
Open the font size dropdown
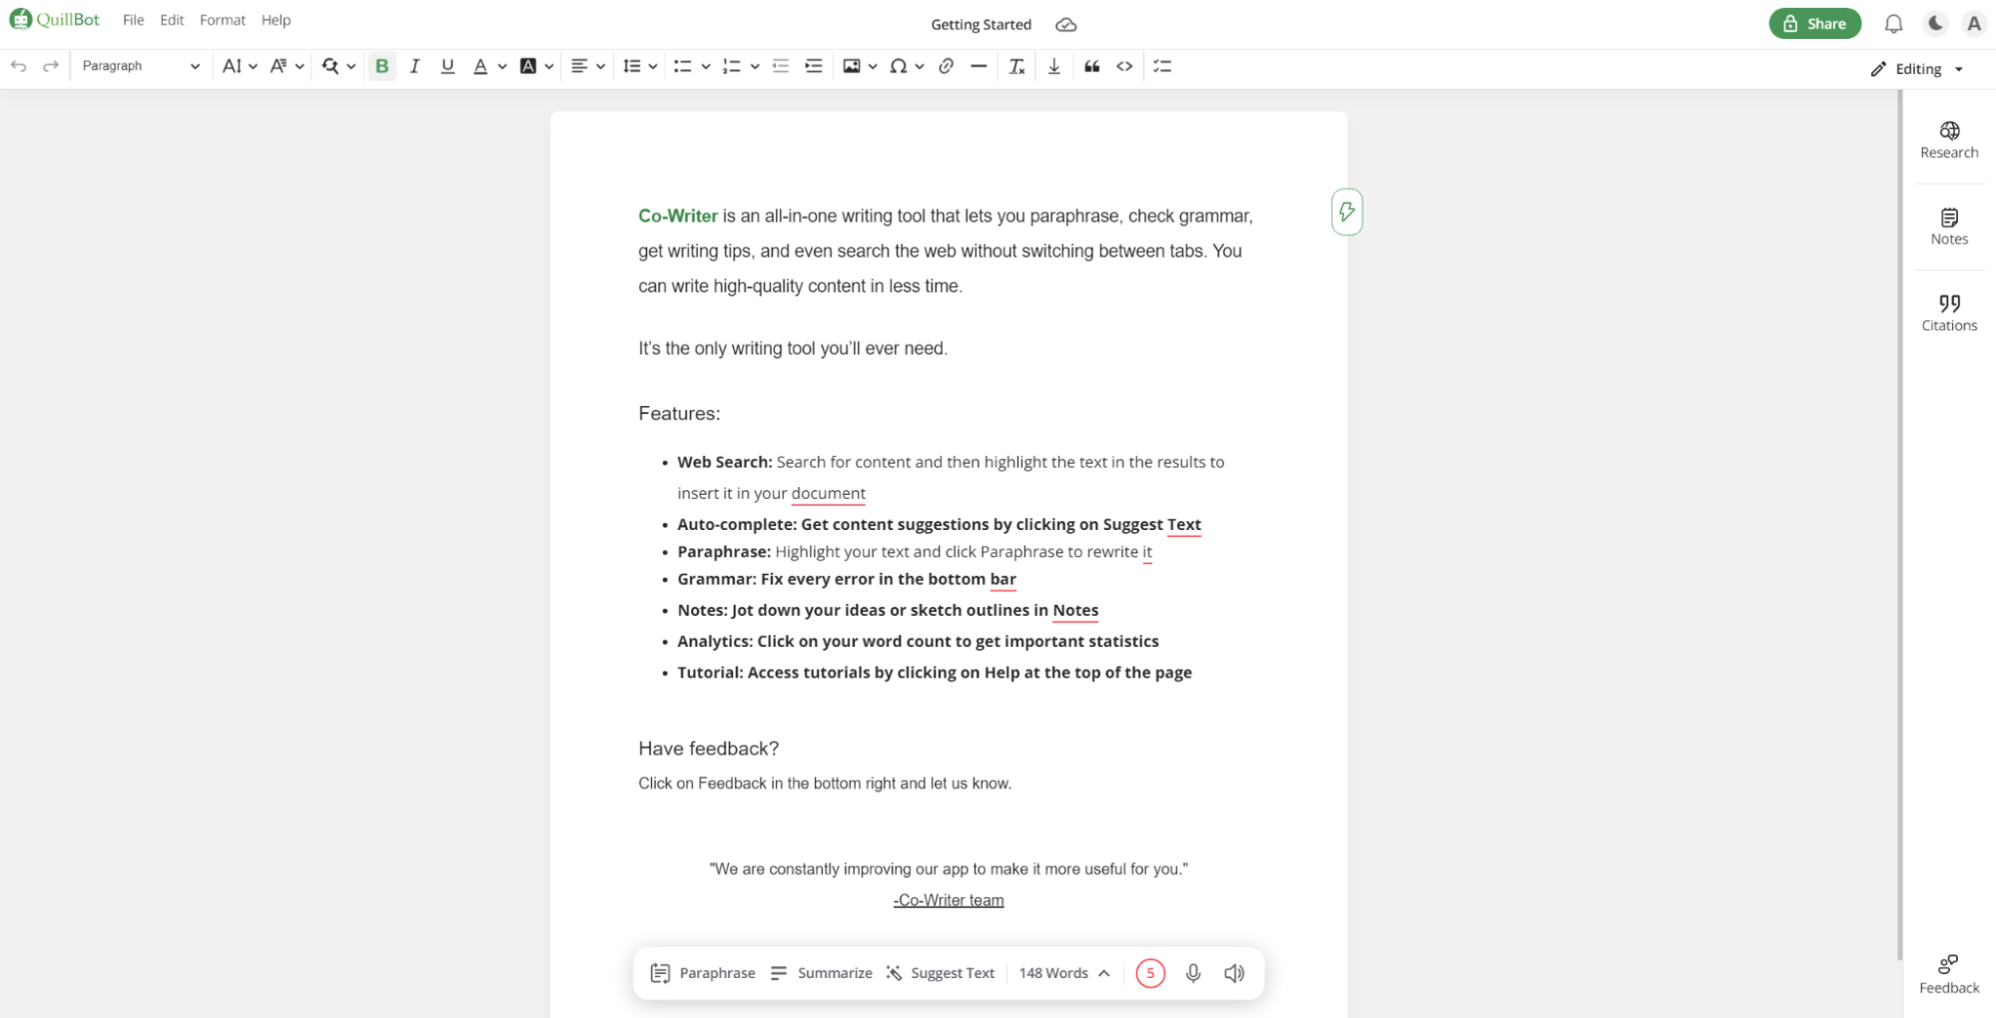click(x=240, y=66)
